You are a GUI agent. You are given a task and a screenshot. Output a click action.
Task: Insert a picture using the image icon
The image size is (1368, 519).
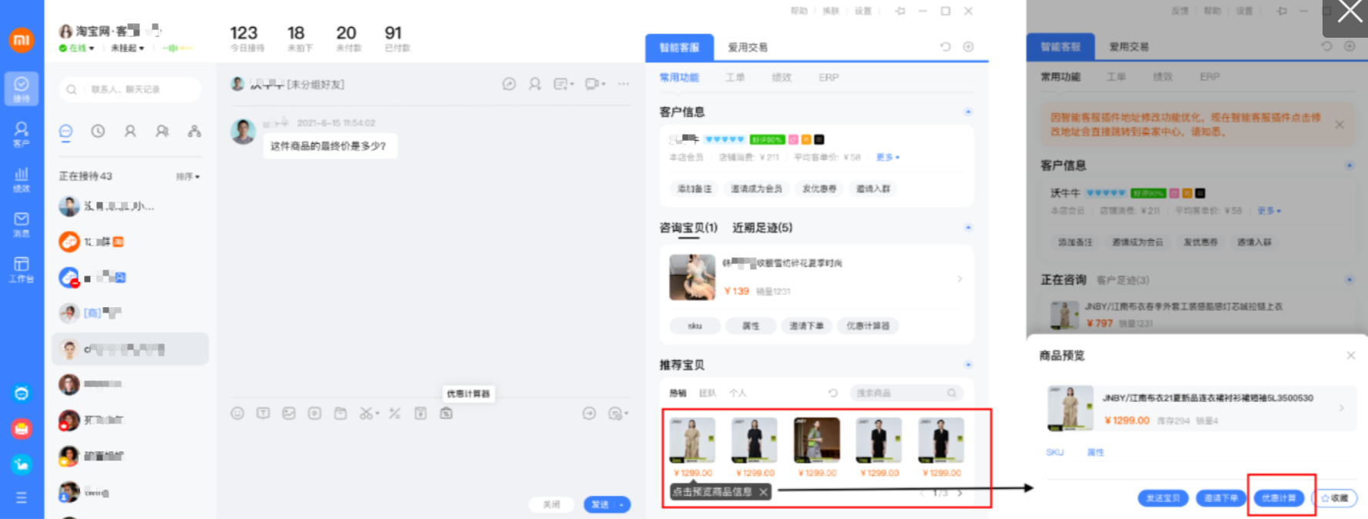(289, 414)
